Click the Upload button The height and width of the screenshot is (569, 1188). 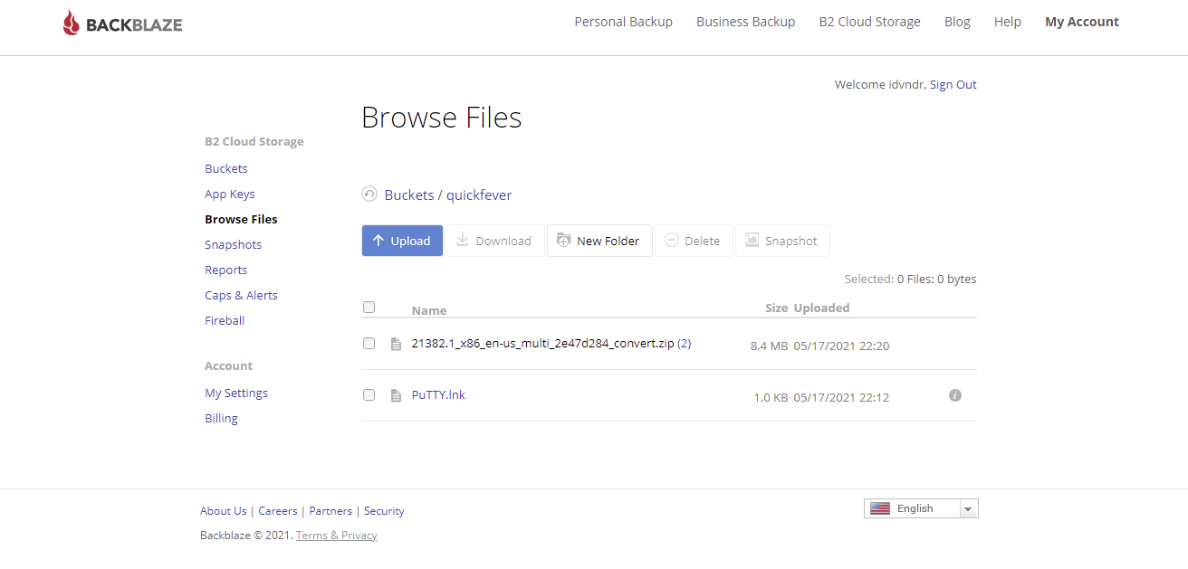402,241
